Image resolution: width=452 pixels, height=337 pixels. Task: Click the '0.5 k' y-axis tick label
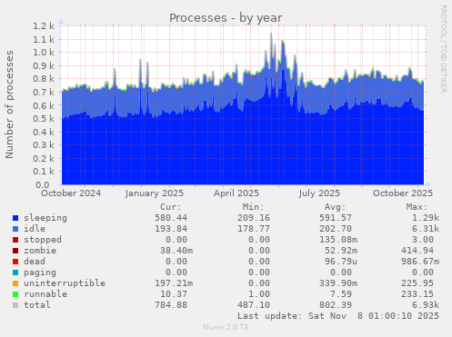point(44,119)
